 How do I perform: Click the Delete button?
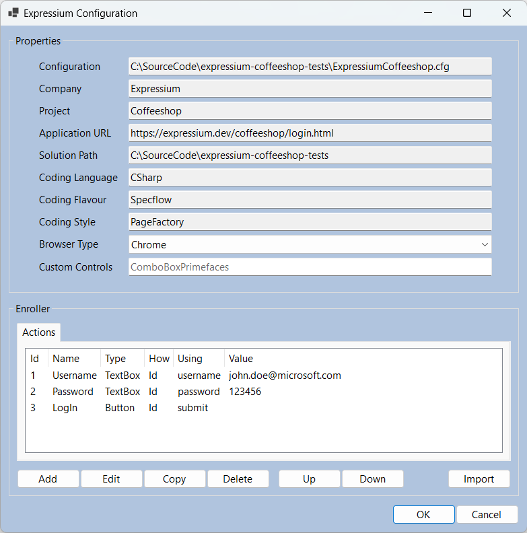[238, 479]
